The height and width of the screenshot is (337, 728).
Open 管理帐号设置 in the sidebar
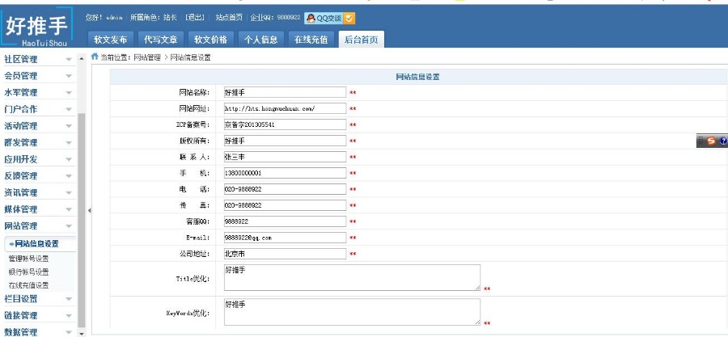[29, 259]
